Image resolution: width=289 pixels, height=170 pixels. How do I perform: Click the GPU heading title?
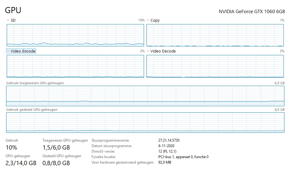(x=13, y=10)
